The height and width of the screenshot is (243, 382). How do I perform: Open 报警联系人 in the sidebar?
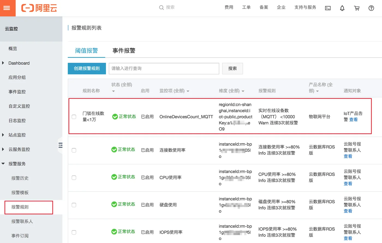(x=22, y=221)
